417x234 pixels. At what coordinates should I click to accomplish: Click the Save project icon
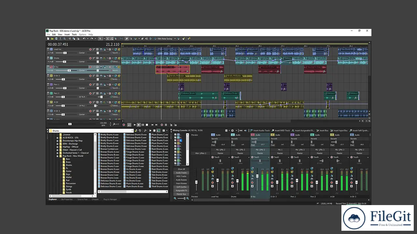point(56,38)
